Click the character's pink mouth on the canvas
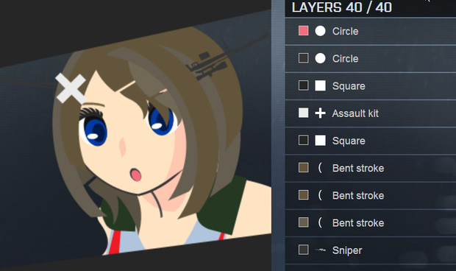The height and width of the screenshot is (271, 456). [x=135, y=175]
